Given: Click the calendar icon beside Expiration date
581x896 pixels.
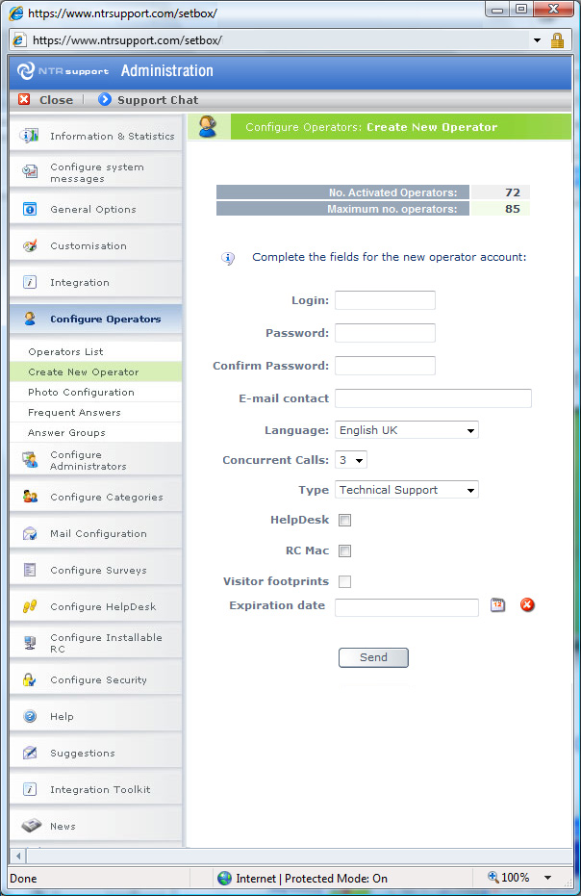Looking at the screenshot, I should coord(497,605).
